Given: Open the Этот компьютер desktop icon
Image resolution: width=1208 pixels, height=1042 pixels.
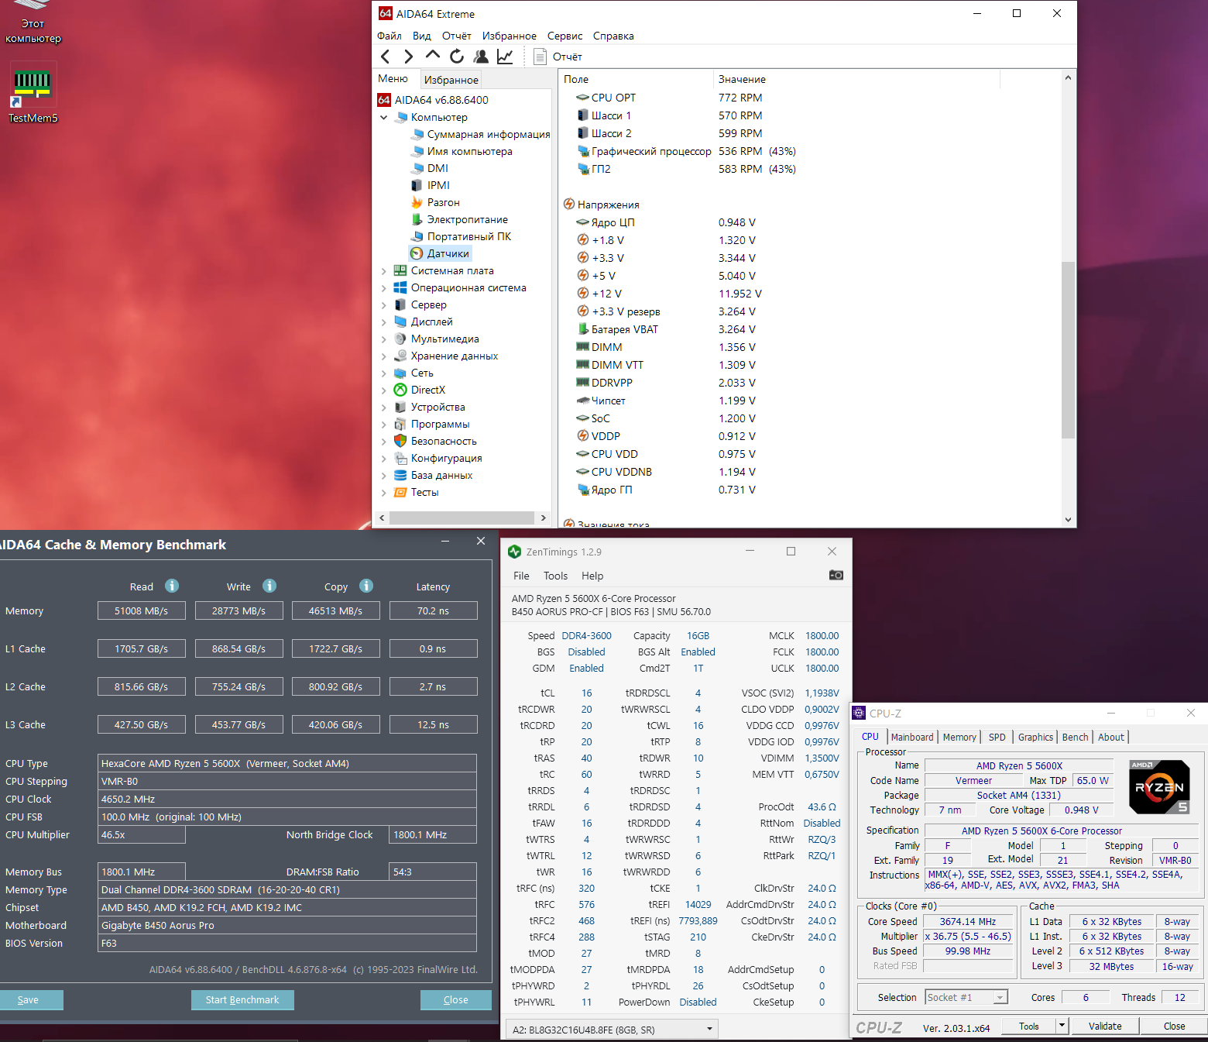Looking at the screenshot, I should pos(33,23).
